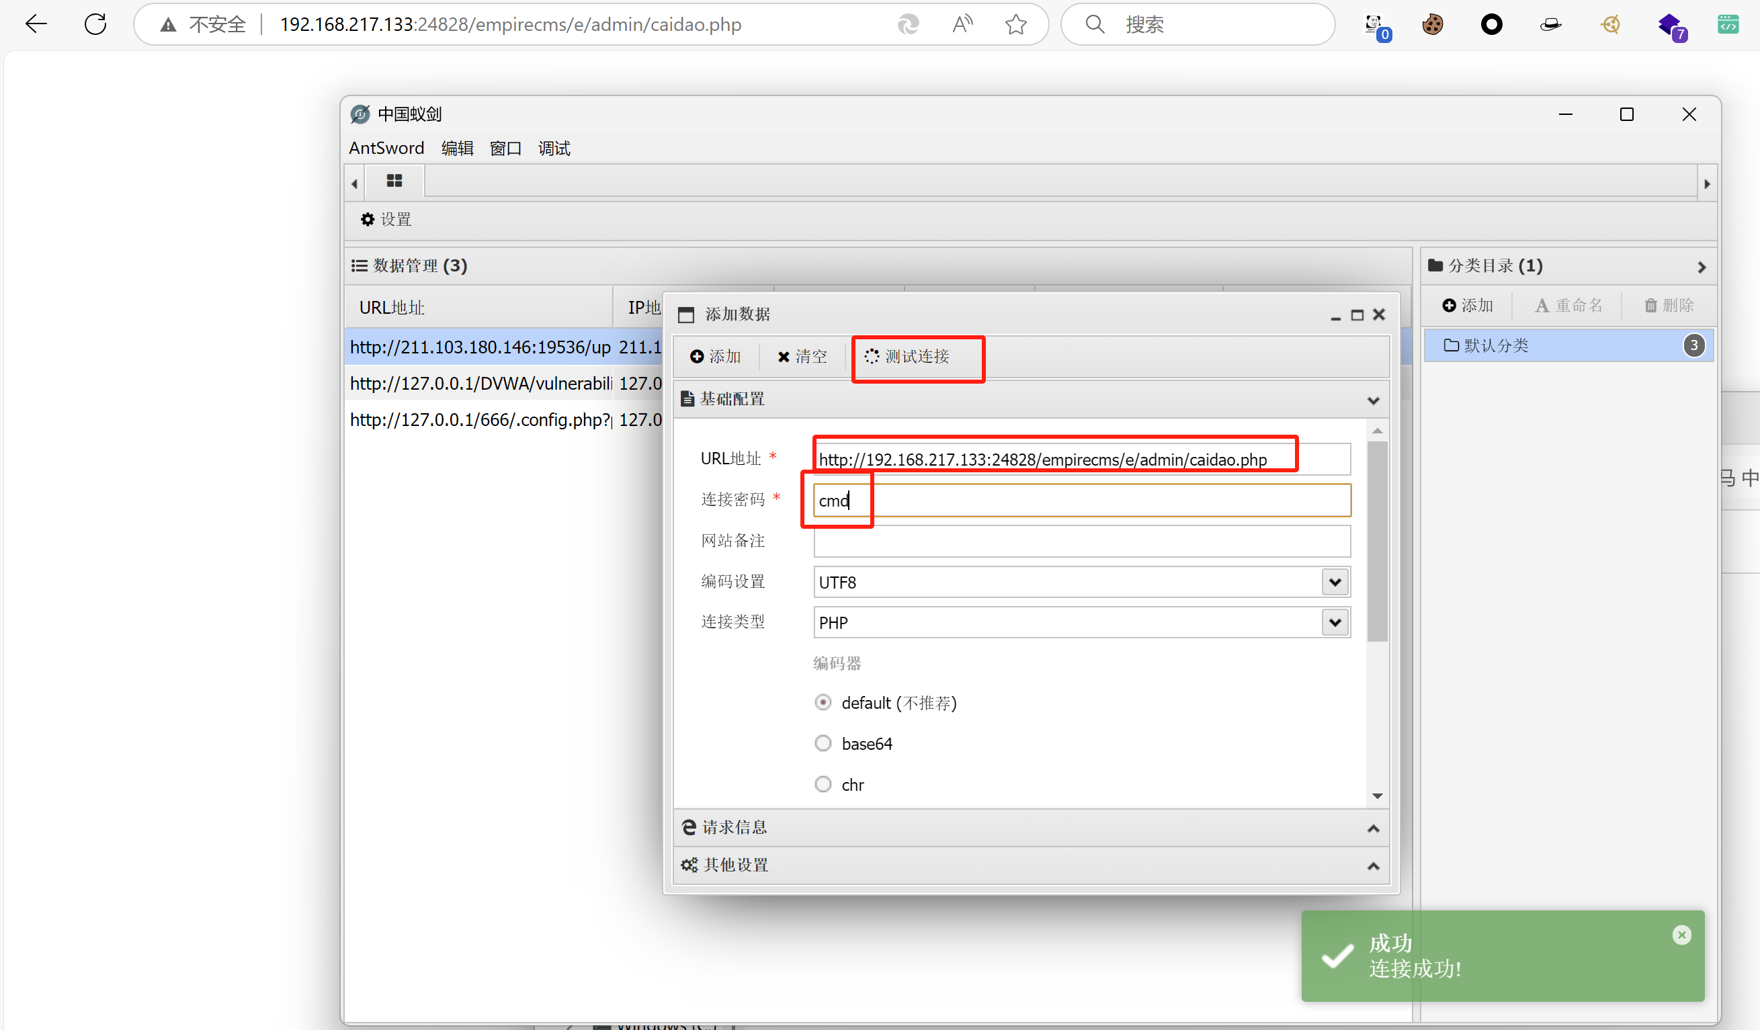The width and height of the screenshot is (1760, 1030).
Task: Select the base64 encoder radio
Action: [823, 744]
